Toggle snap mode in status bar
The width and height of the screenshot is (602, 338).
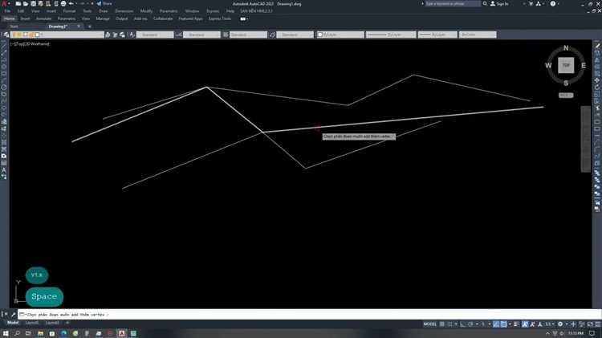[449, 324]
